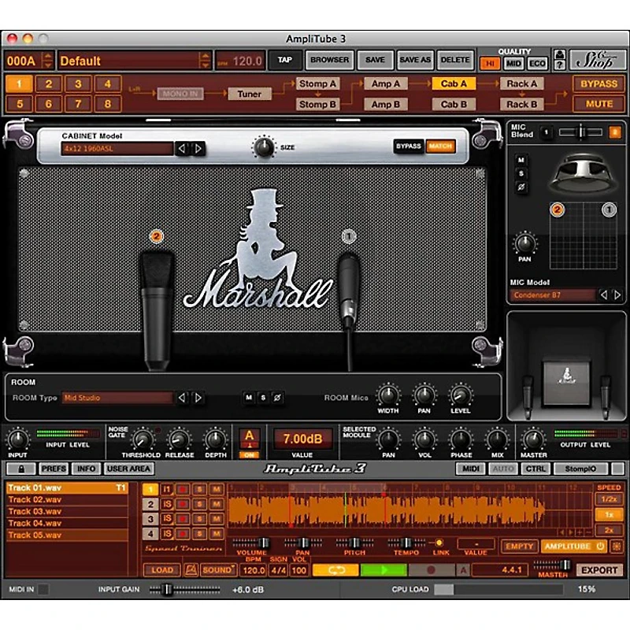Open the SOUND dropdown in recorder
This screenshot has height=630, width=630.
coord(219,569)
